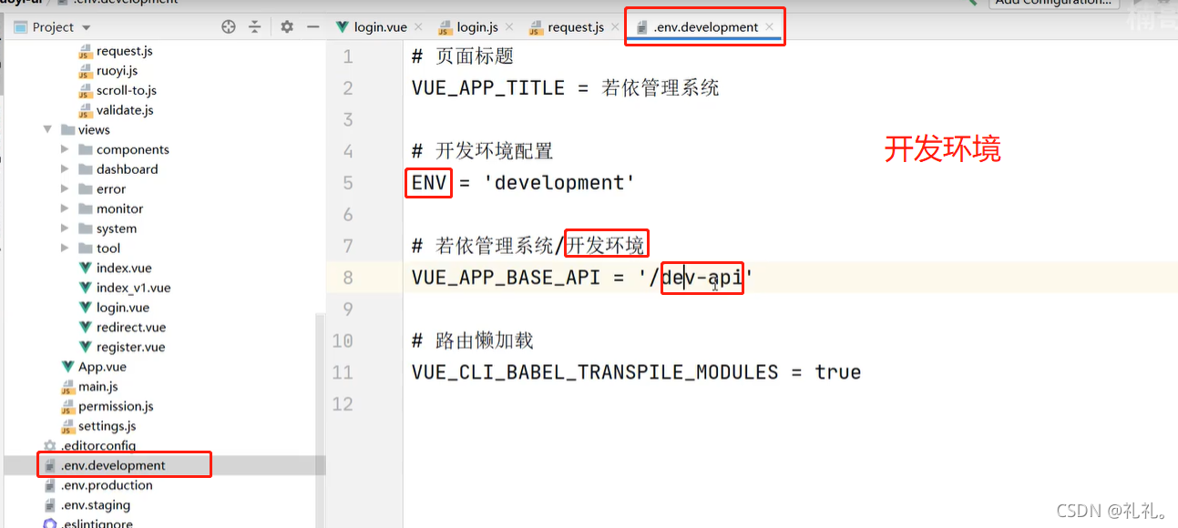The height and width of the screenshot is (528, 1178).
Task: Open validate.js in the project tree
Action: coord(125,110)
